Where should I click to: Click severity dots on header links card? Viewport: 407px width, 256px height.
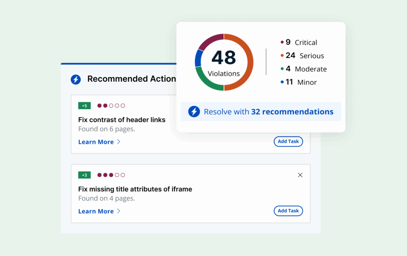coord(111,106)
